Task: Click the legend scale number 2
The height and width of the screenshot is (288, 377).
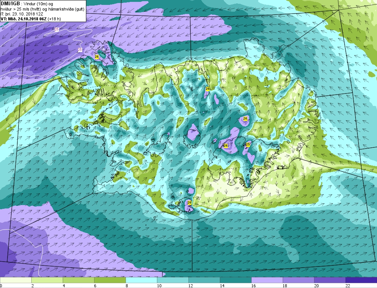Action: [x=32, y=286]
